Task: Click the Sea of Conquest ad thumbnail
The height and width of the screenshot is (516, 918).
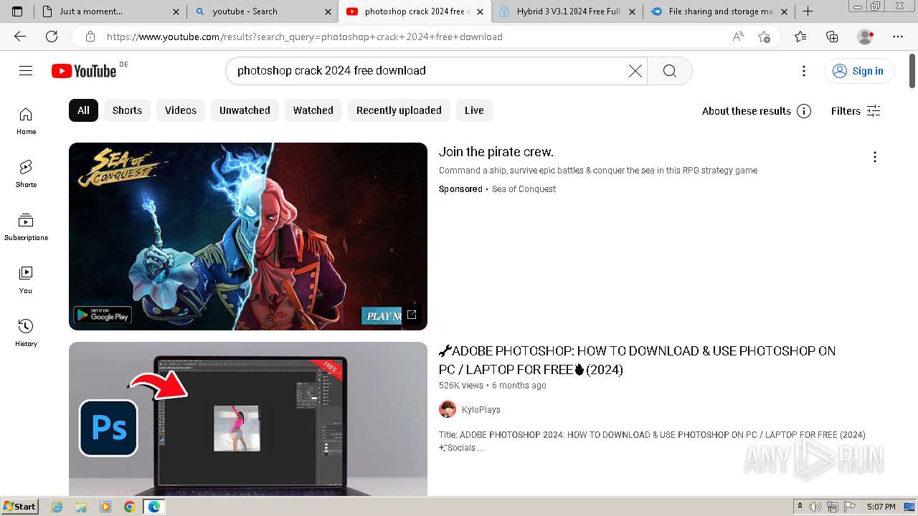Action: [x=248, y=236]
